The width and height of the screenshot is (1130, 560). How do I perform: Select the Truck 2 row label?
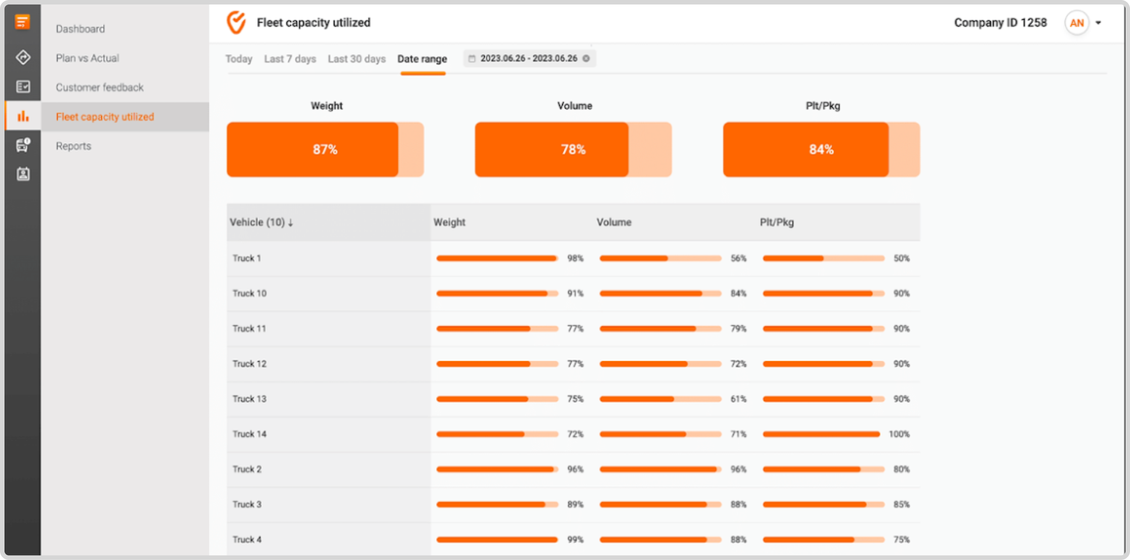[x=247, y=470]
